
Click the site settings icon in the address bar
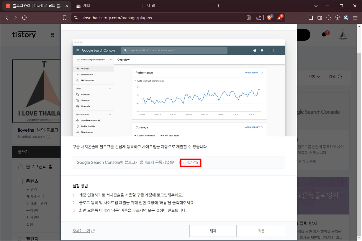coord(76,18)
